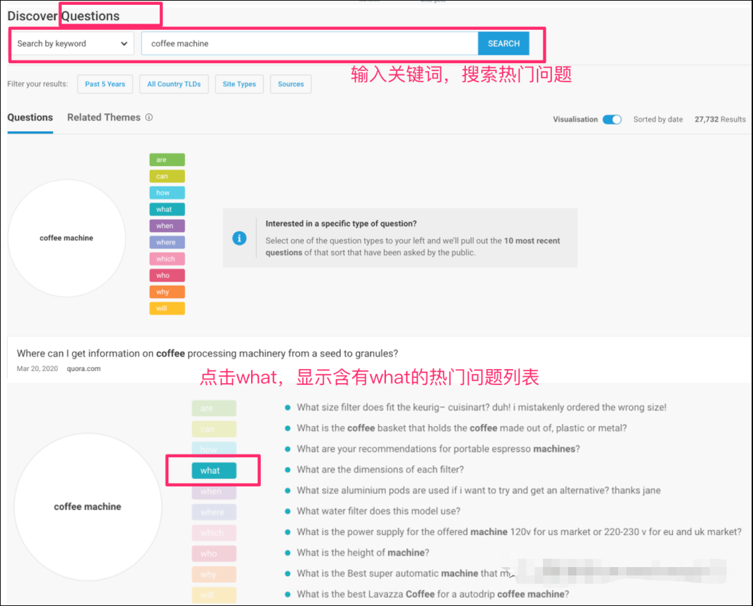The height and width of the screenshot is (606, 753).
Task: Open the Sources filter
Action: pyautogui.click(x=291, y=84)
